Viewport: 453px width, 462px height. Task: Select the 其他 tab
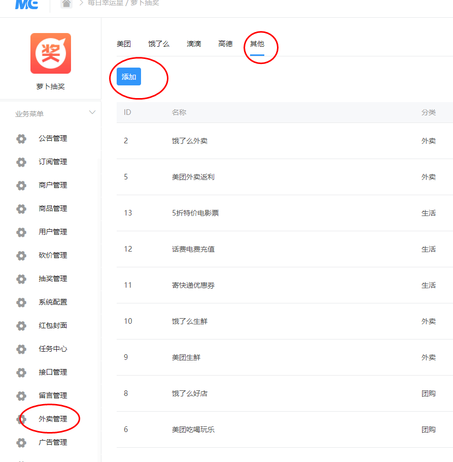[257, 44]
